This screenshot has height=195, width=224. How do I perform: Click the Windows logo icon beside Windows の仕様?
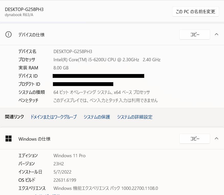pos(8,139)
